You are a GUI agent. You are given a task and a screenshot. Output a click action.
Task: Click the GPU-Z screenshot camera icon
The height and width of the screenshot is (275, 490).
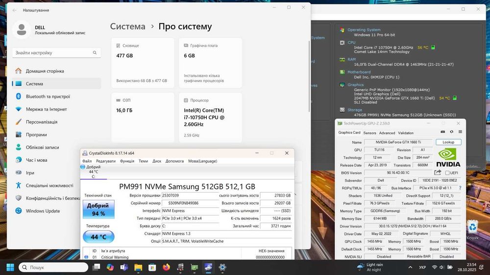tap(442, 132)
